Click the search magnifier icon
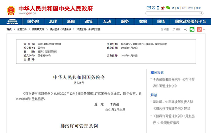The height and width of the screenshot is (133, 211). click(201, 13)
